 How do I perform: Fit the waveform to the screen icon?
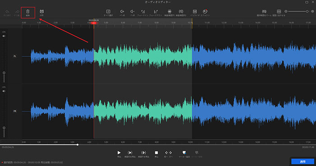(279, 11)
